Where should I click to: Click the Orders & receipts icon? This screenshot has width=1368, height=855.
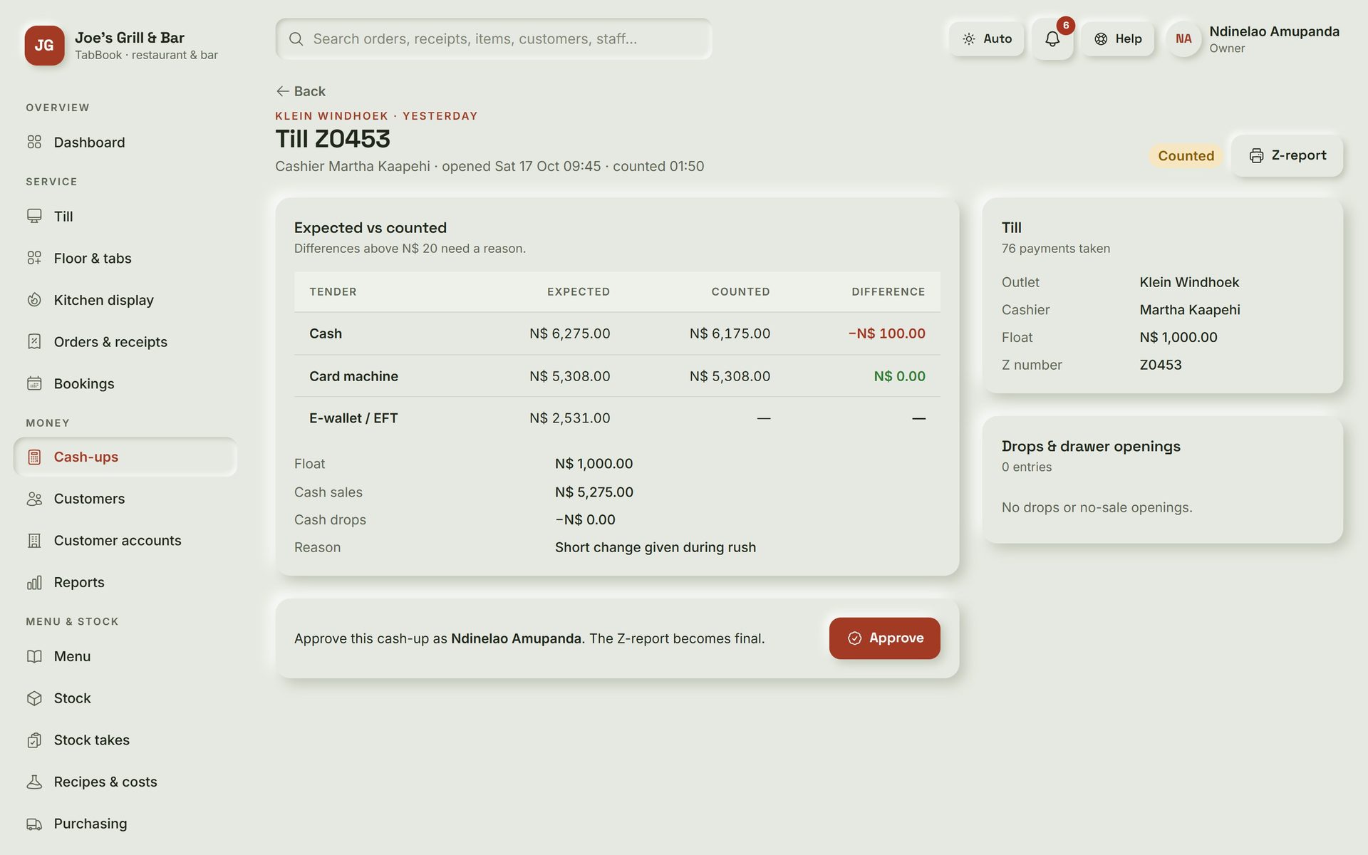[34, 341]
